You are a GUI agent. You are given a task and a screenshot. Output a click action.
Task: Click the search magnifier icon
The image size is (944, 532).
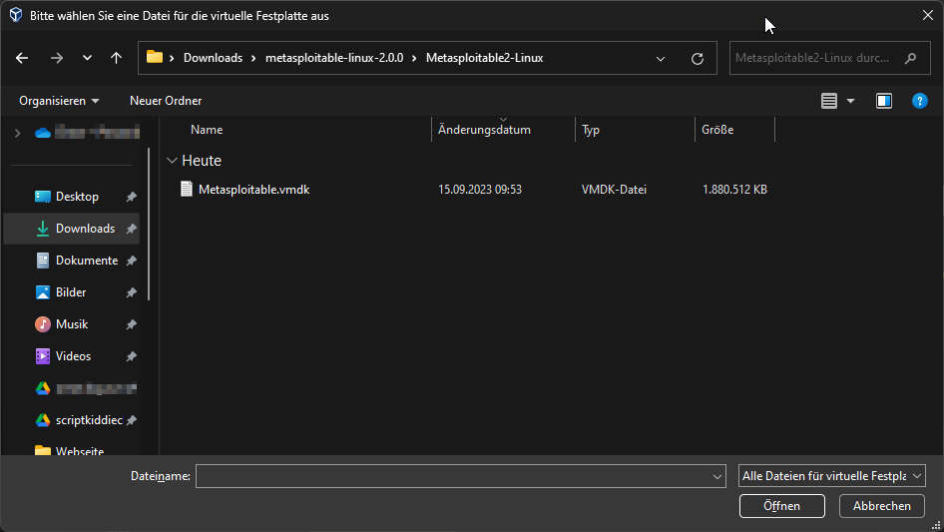point(909,58)
